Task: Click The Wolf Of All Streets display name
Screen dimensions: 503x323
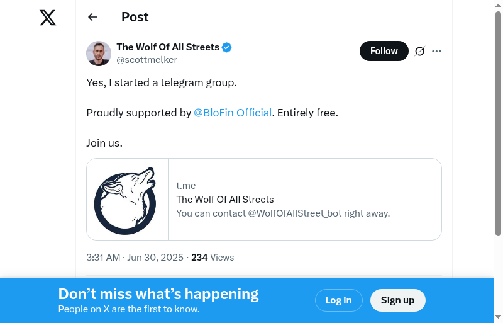Action: [x=168, y=47]
